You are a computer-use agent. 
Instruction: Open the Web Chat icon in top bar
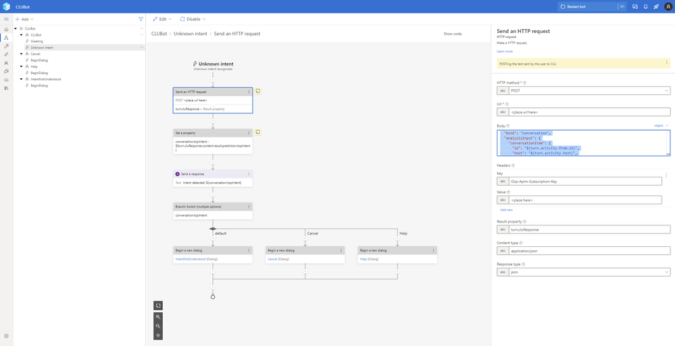point(635,7)
